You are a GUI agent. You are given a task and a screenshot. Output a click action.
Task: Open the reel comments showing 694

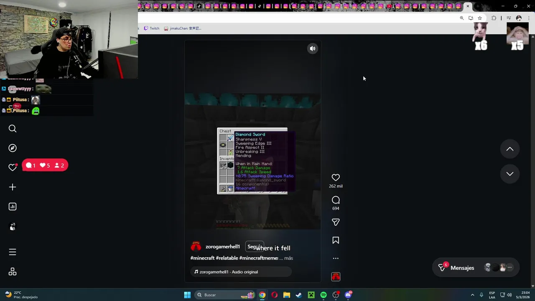(336, 200)
